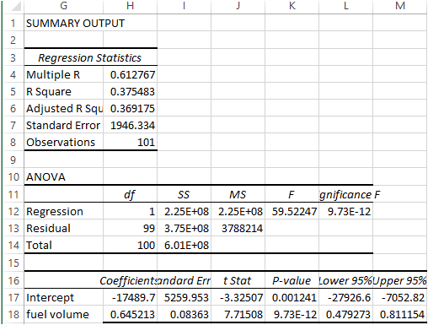The image size is (428, 325).
Task: Select column K header
Action: pos(292,6)
